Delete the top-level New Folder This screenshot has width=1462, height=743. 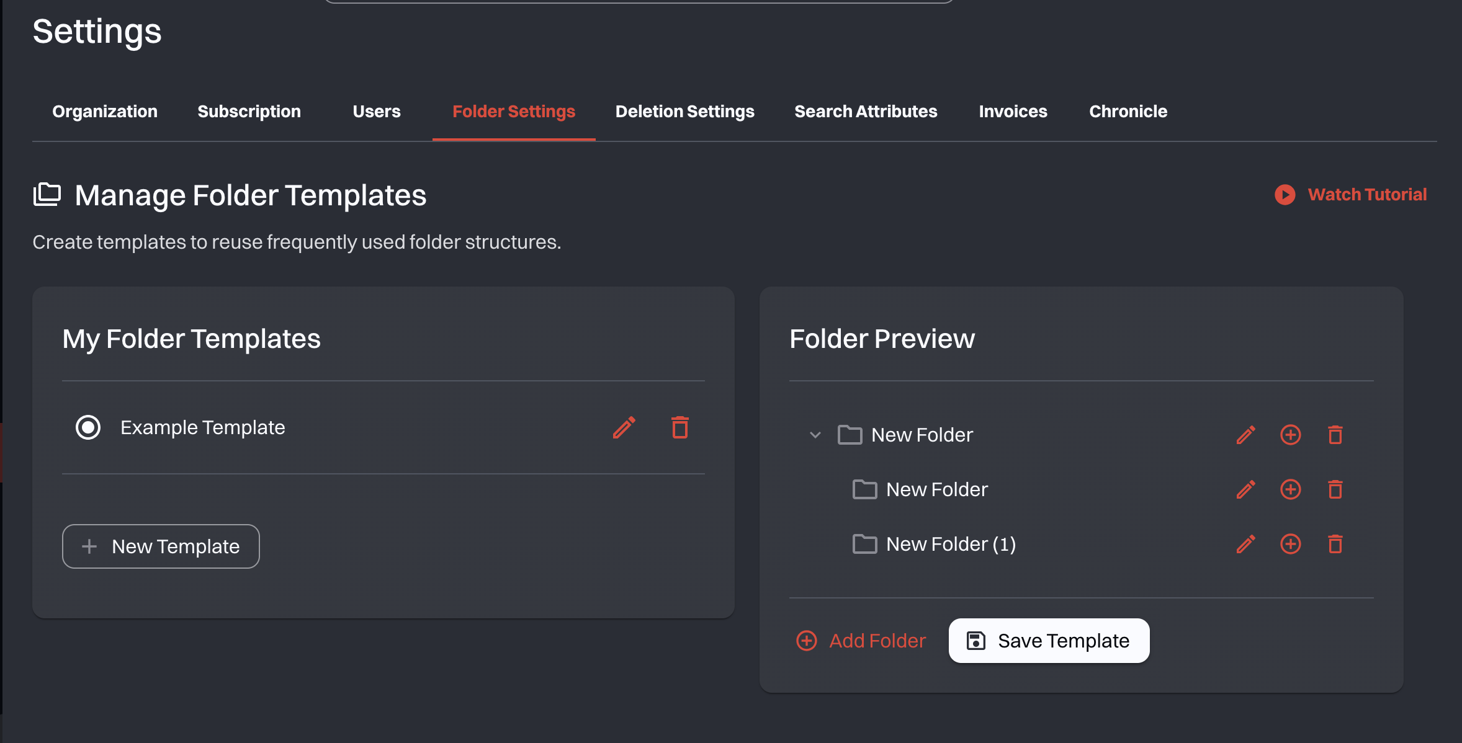point(1335,434)
